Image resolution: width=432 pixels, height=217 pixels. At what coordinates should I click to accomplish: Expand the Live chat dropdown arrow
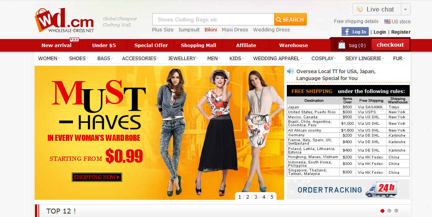[406, 9]
